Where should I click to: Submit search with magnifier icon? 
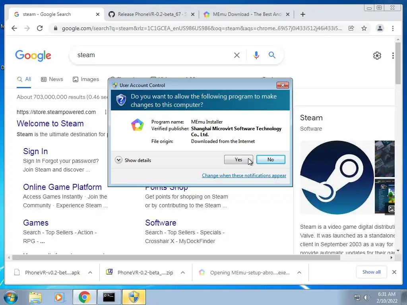tap(272, 55)
